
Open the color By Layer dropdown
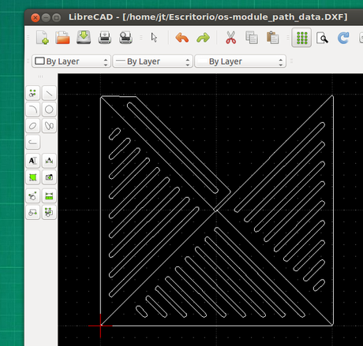click(x=71, y=61)
